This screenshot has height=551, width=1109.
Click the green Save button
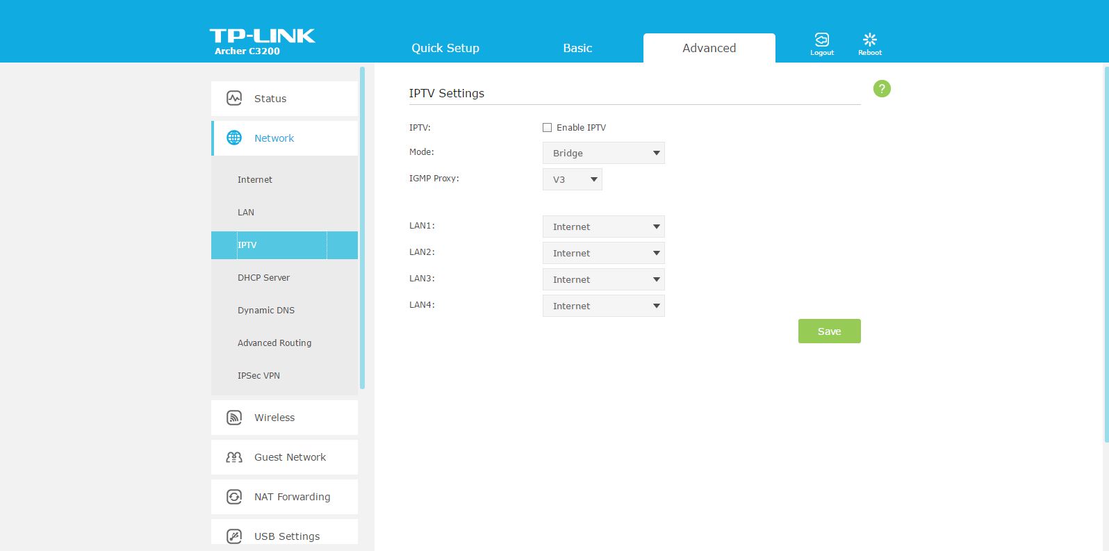point(829,331)
